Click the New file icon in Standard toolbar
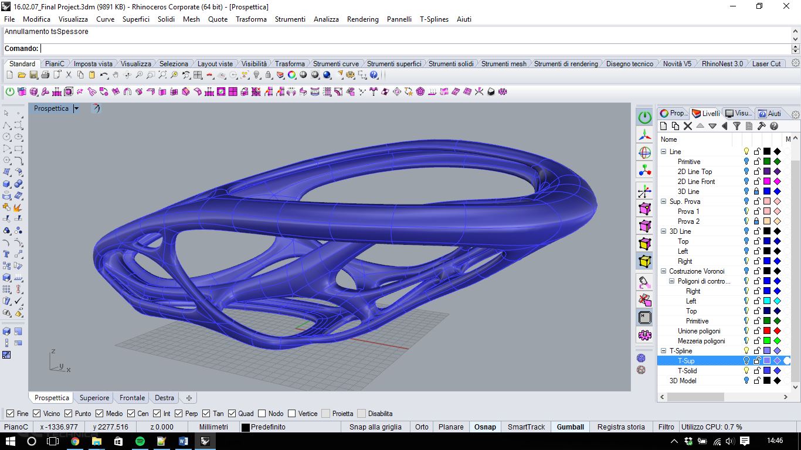Image resolution: width=801 pixels, height=450 pixels. point(9,75)
